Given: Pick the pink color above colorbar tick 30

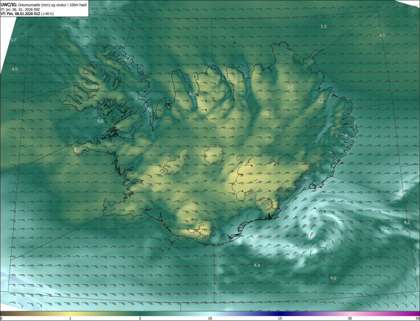Looking at the screenshot, I should tap(350, 313).
